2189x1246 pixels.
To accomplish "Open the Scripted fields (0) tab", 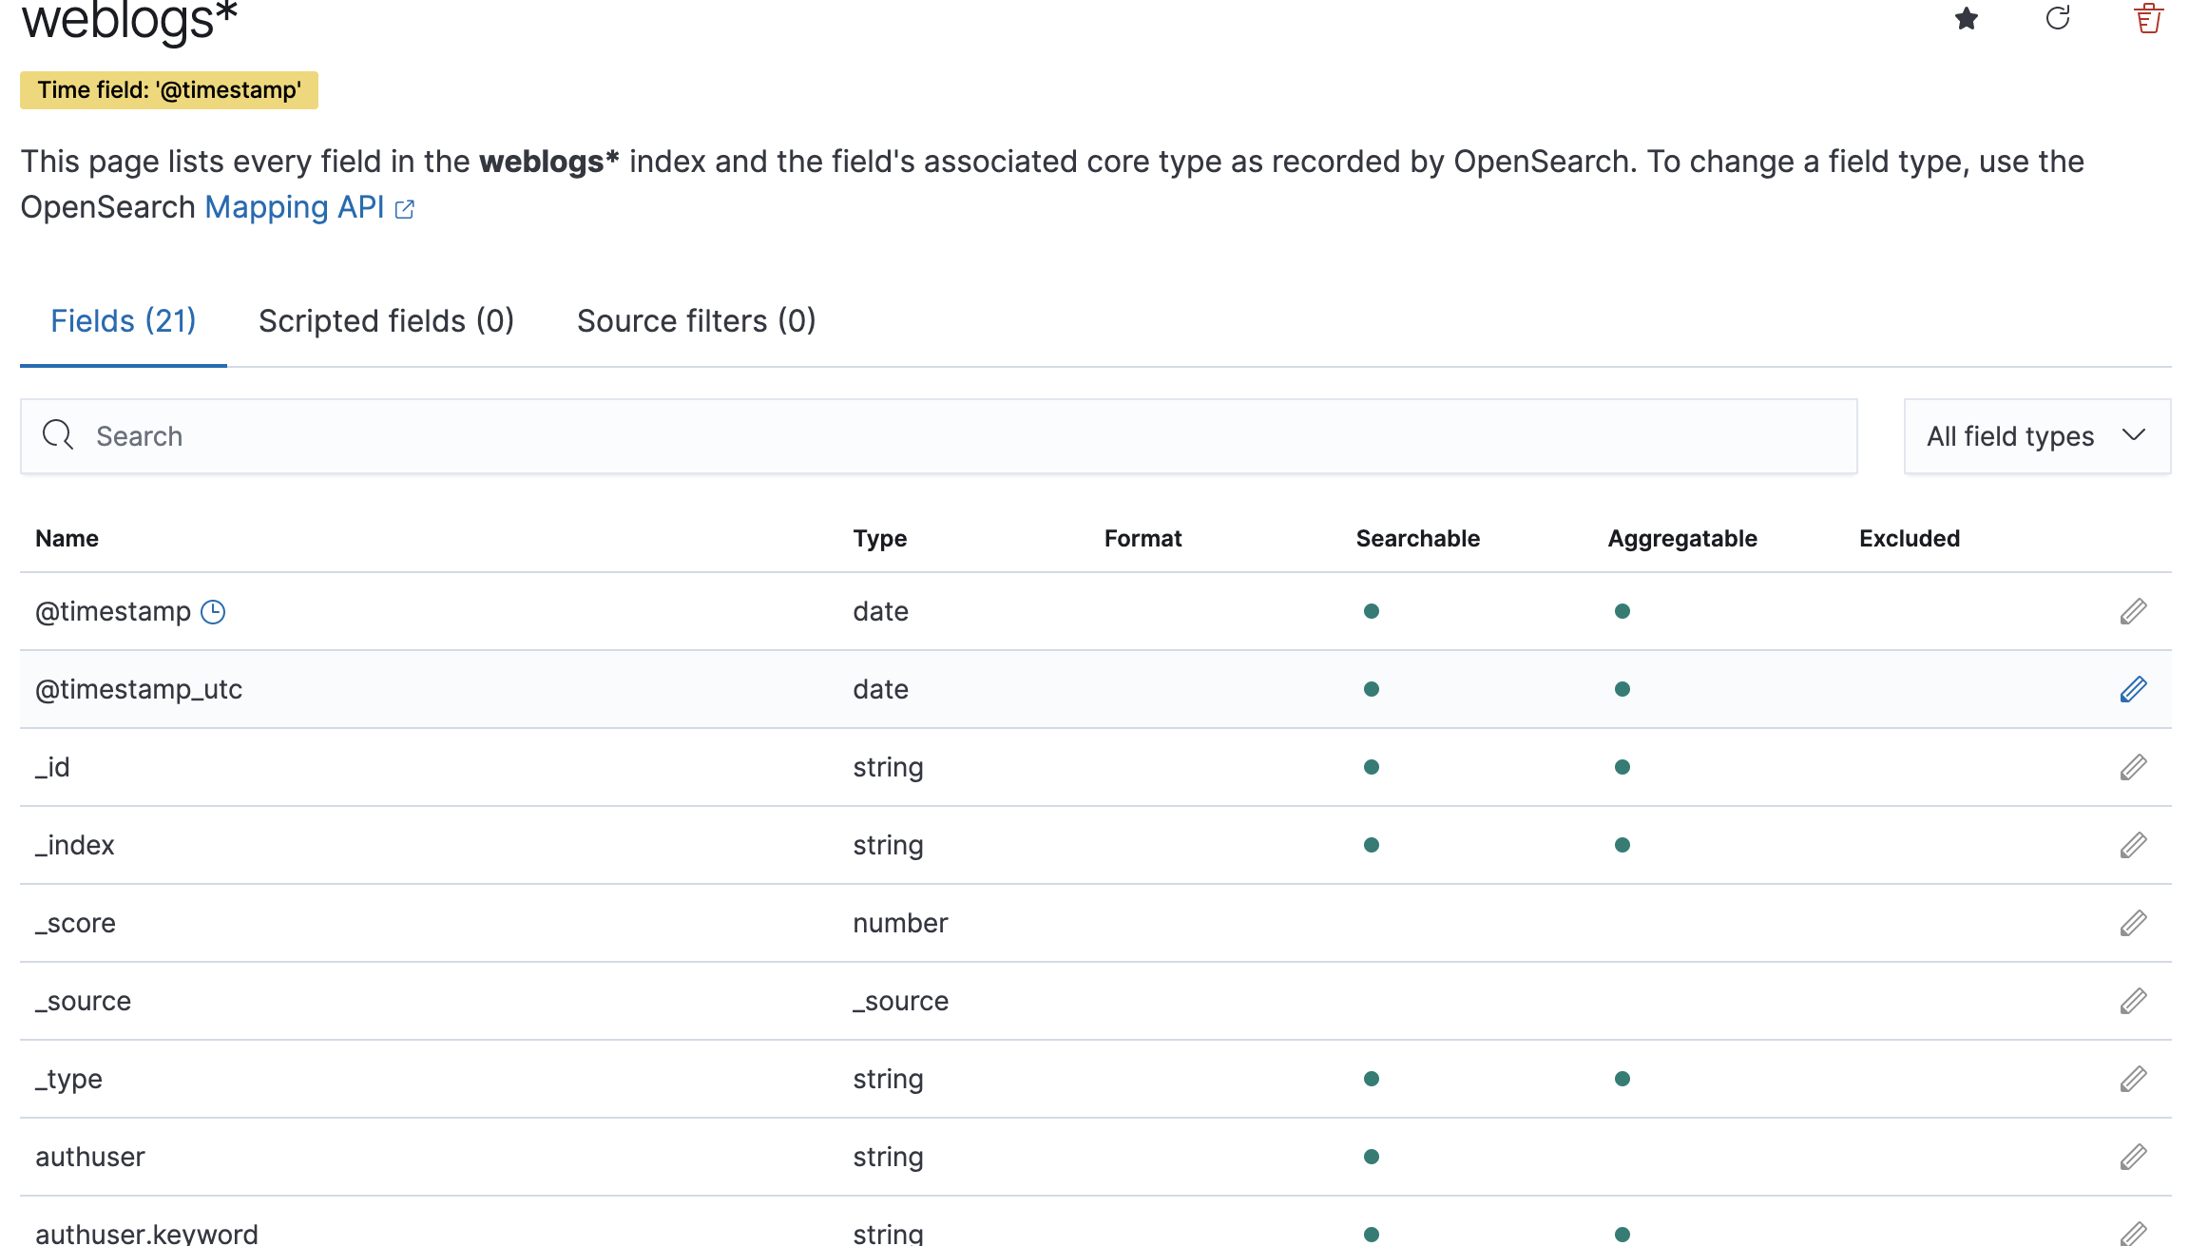I will pos(386,321).
